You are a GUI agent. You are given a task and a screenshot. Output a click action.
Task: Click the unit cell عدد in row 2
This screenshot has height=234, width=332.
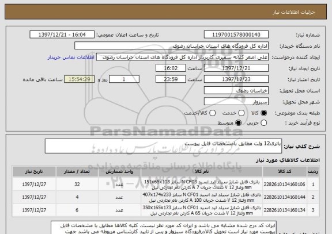tap(119, 197)
